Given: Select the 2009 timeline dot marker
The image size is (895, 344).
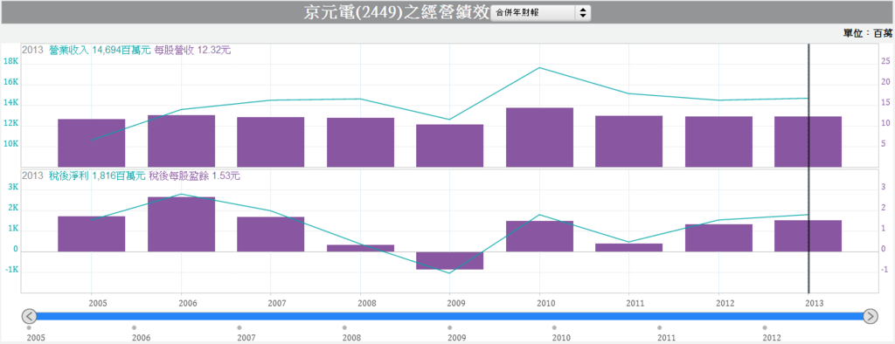Looking at the screenshot, I should point(450,327).
